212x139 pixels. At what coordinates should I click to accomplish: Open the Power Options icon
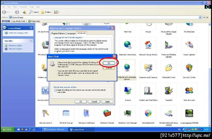coord(189,45)
